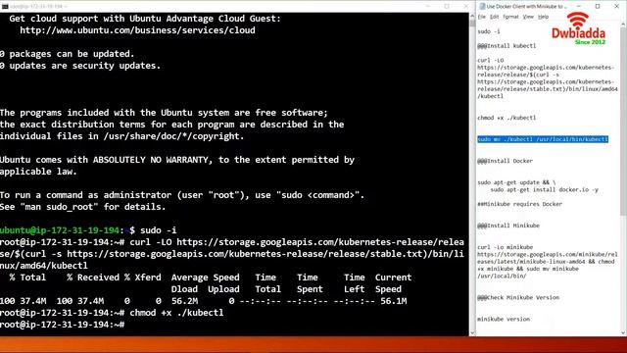The height and width of the screenshot is (353, 627).
Task: Click the 'ubuntu@ip-172-31-19-194' green prompt text
Action: tap(60, 230)
